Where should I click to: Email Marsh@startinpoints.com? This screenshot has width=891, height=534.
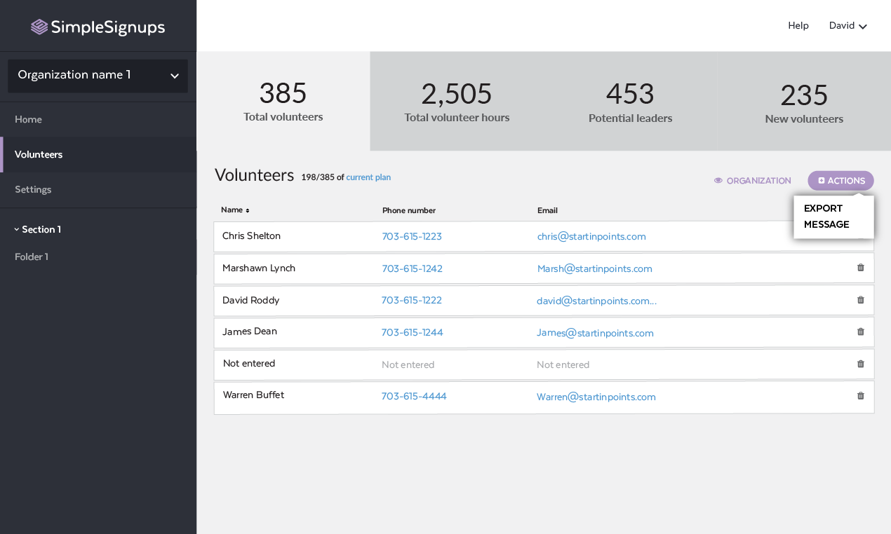(x=595, y=268)
